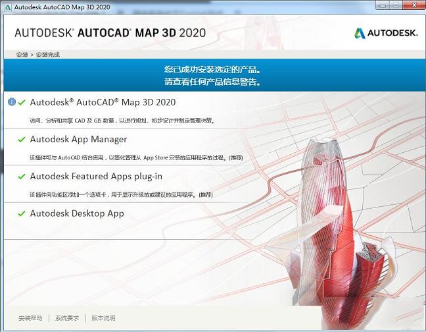Select the Autodesk App Manager product name
The image size is (426, 332).
pyautogui.click(x=78, y=140)
